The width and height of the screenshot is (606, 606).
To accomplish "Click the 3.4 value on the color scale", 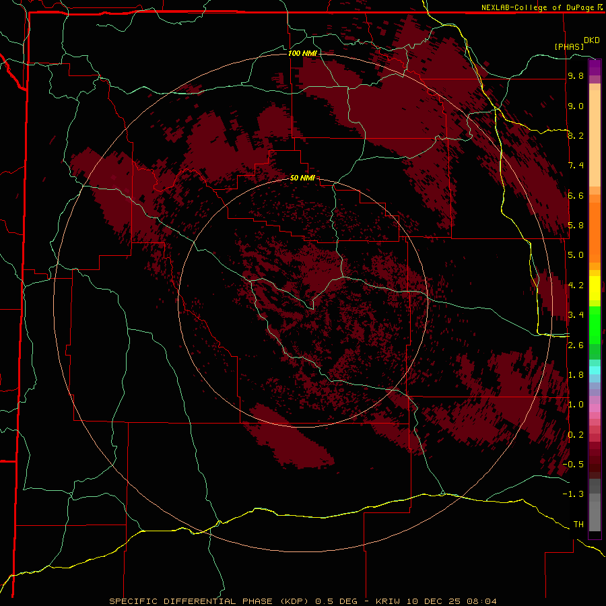I will [576, 315].
